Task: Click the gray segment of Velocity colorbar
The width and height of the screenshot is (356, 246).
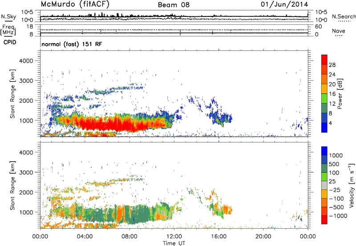Action: (x=324, y=185)
